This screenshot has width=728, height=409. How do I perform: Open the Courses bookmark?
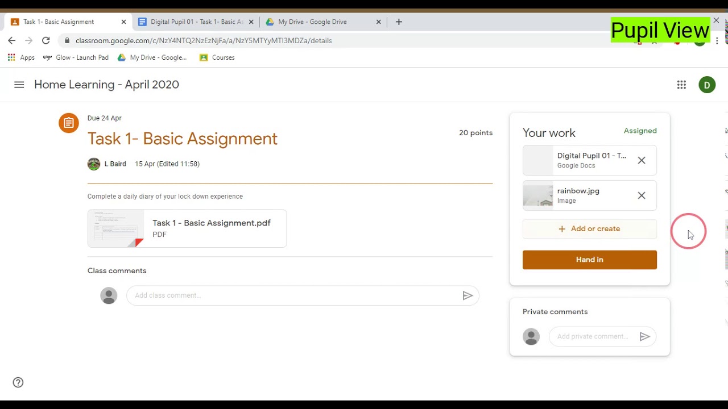(x=217, y=57)
